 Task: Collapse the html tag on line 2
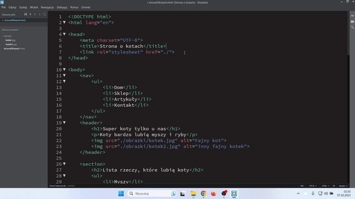tap(64, 22)
